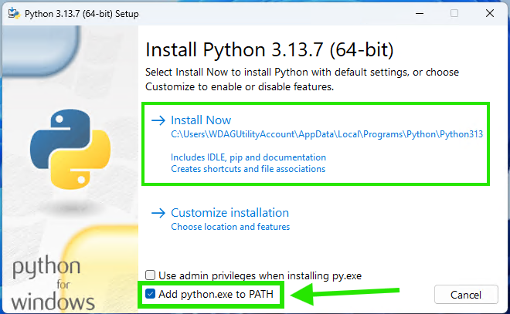Minimize the Python Setup window
Viewport: 510px width, 314px height.
click(420, 13)
